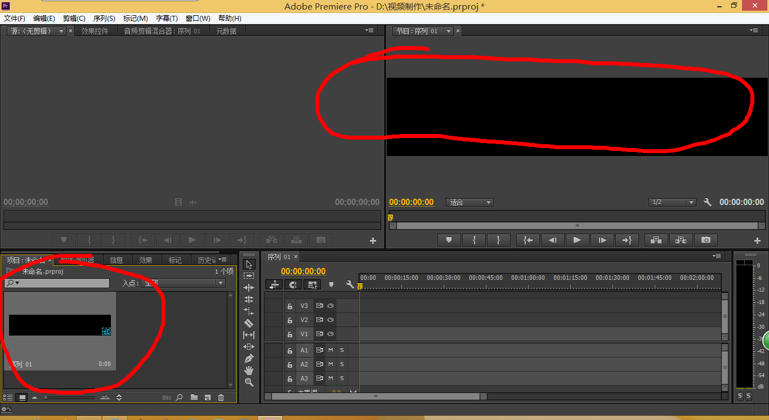Open timeline panel flyout menu
This screenshot has width=769, height=420.
[x=717, y=256]
